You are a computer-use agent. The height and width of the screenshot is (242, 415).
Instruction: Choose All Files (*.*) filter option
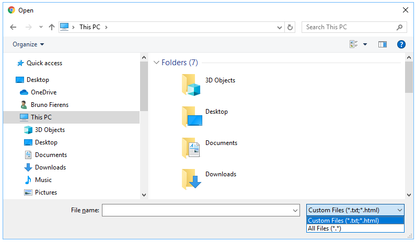point(355,228)
